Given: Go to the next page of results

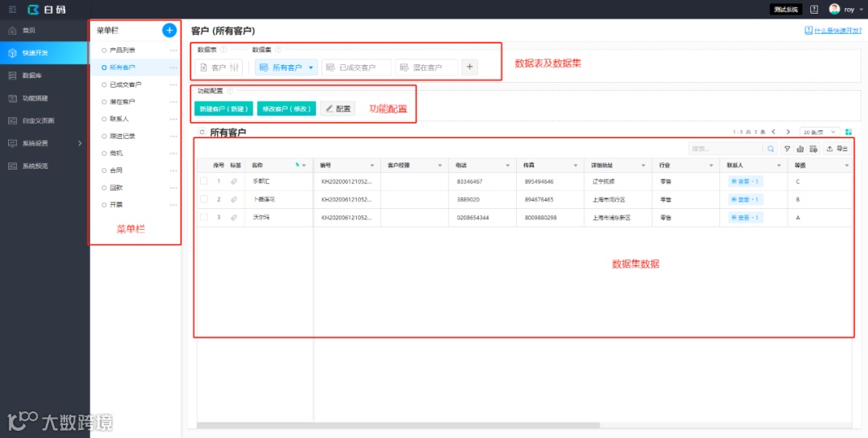Looking at the screenshot, I should 788,132.
